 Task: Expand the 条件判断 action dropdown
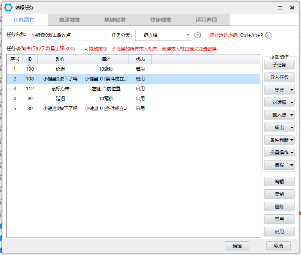(x=279, y=140)
